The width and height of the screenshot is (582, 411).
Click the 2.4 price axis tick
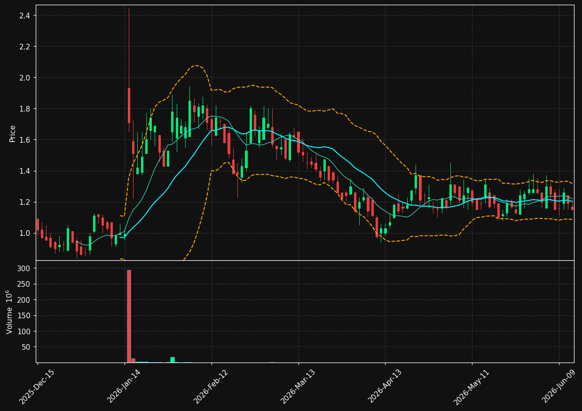coord(24,16)
